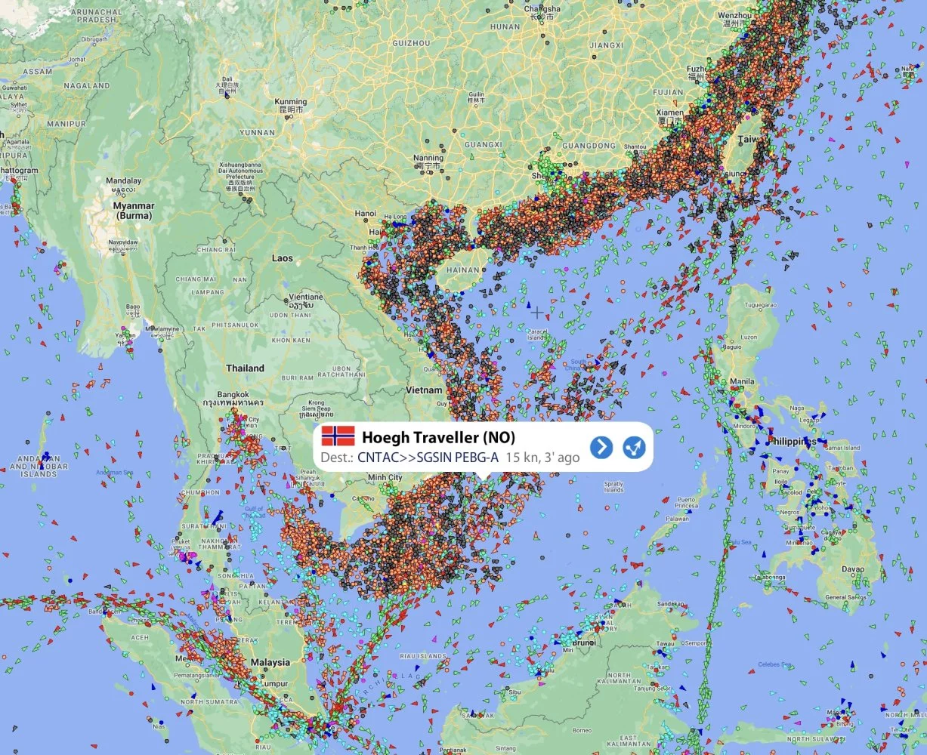Click the crosshair marker near Paracel Islands
Image resolution: width=927 pixels, height=755 pixels.
pyautogui.click(x=537, y=312)
